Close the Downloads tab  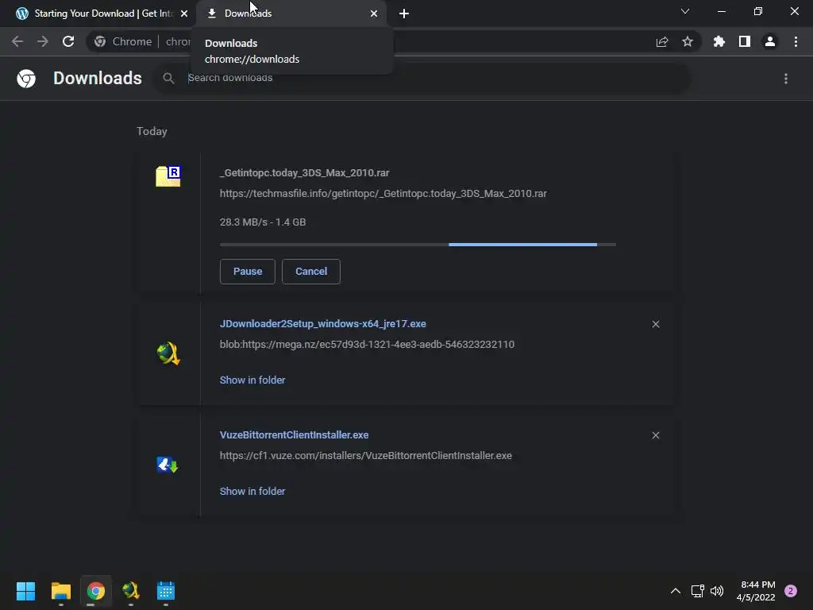point(374,14)
